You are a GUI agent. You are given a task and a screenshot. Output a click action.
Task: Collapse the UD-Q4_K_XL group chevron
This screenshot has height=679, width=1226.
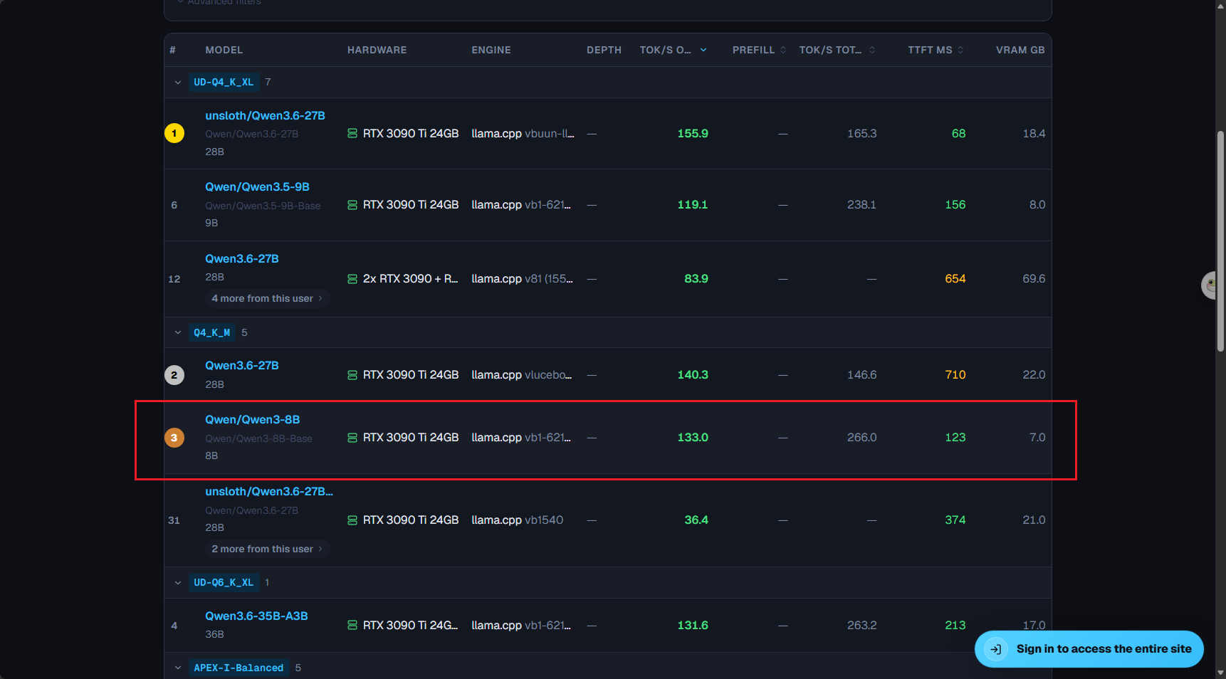[x=178, y=83]
